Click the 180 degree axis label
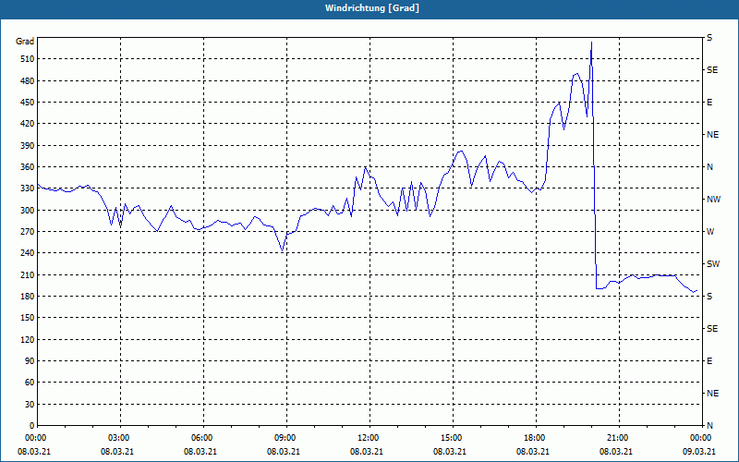This screenshot has width=739, height=462. [x=28, y=297]
